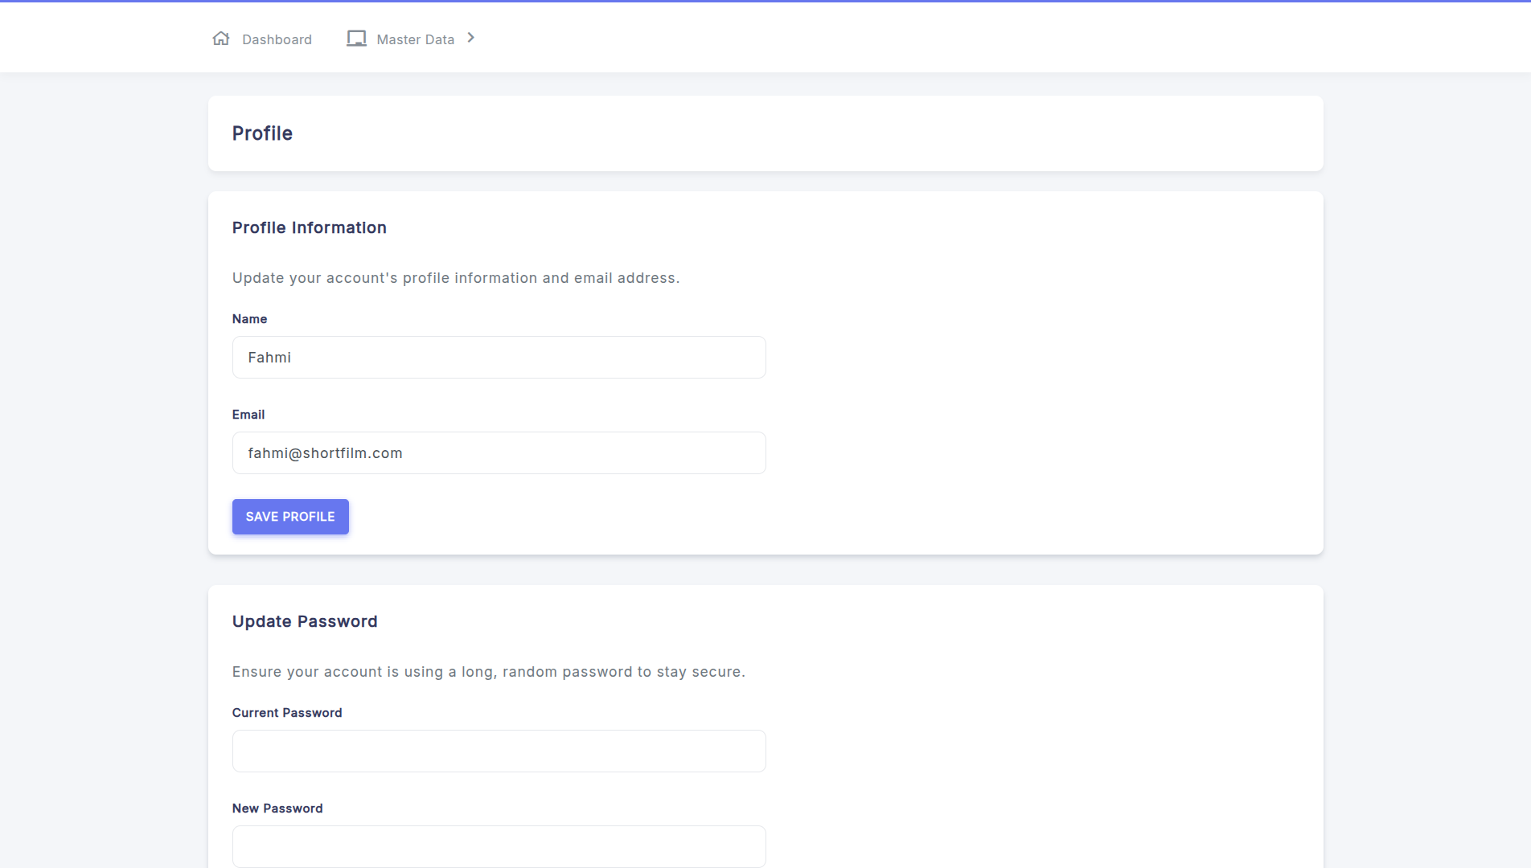This screenshot has height=868, width=1531.
Task: Click the Update Password section heading
Action: pos(305,622)
